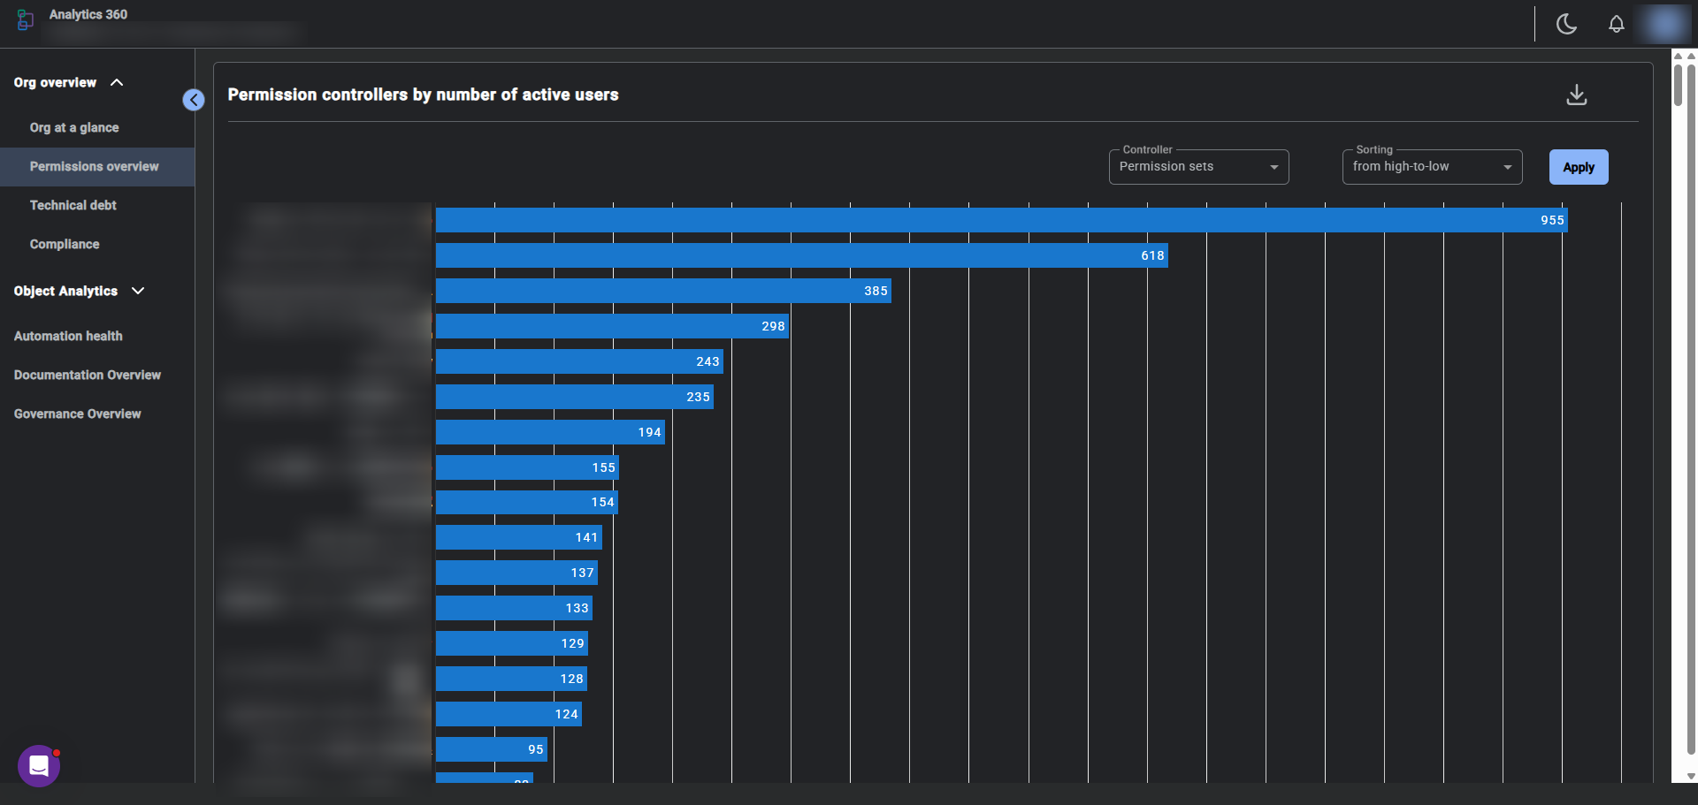
Task: Navigate to Compliance page
Action: (x=65, y=244)
